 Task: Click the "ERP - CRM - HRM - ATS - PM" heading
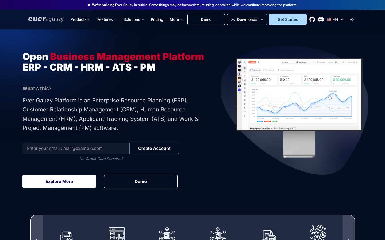coord(89,67)
